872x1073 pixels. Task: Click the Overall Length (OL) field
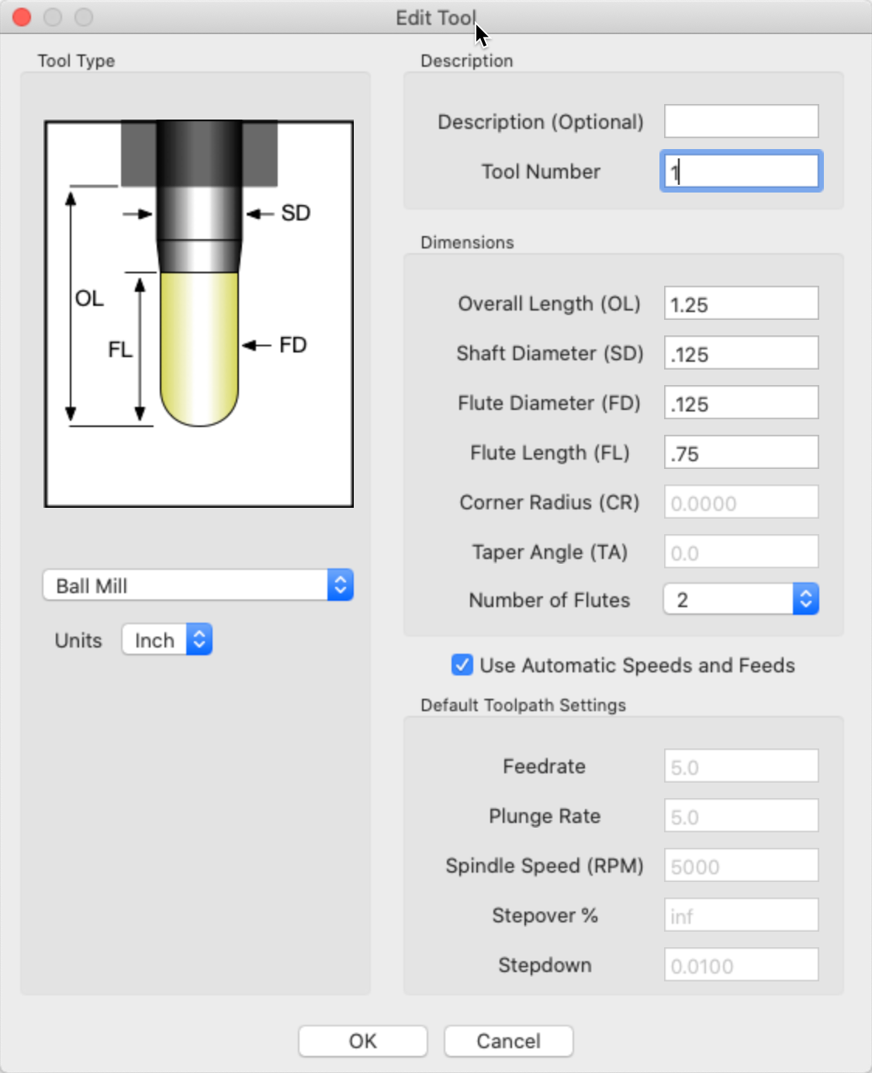(x=741, y=303)
